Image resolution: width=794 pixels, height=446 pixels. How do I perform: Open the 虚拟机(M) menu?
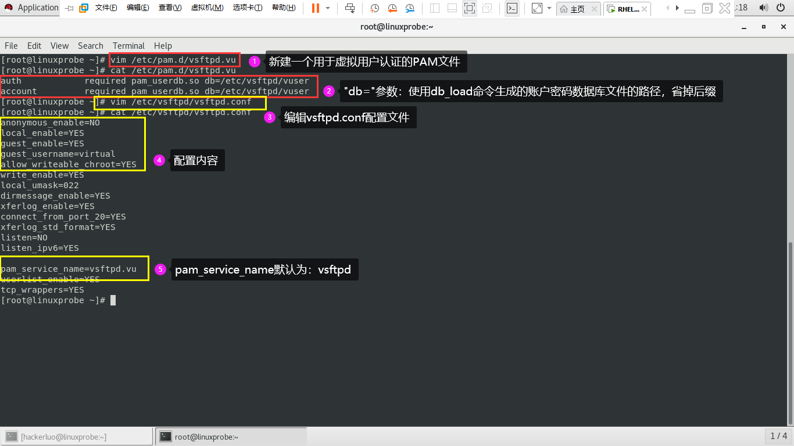207,8
